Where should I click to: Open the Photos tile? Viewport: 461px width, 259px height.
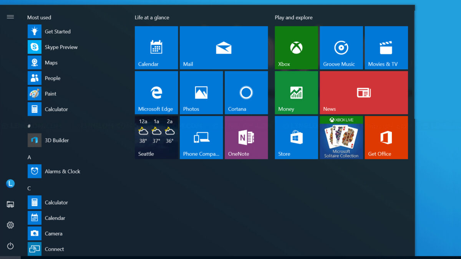point(201,92)
